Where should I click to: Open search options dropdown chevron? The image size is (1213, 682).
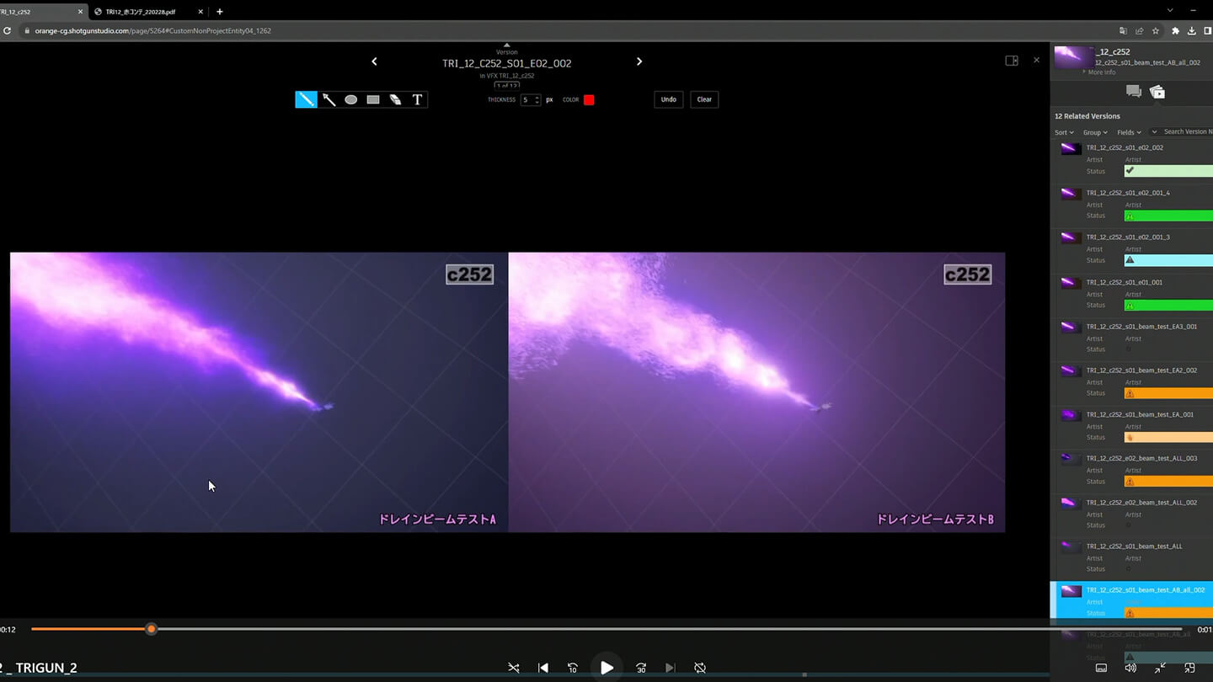coord(1155,131)
